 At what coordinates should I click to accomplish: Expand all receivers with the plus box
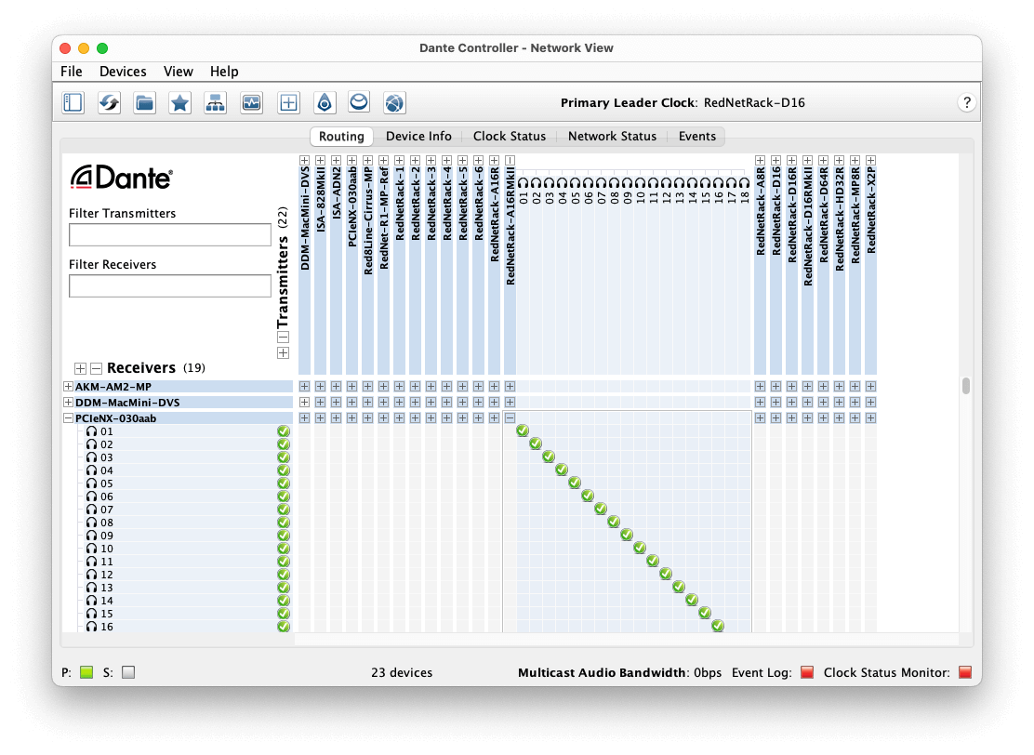click(x=81, y=368)
